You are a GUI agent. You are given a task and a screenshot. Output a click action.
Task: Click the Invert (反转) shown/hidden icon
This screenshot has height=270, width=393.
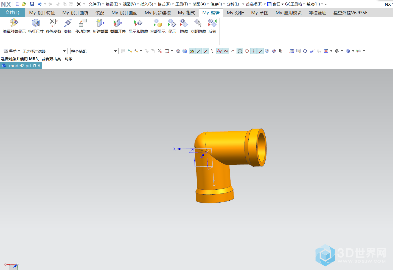212,25
